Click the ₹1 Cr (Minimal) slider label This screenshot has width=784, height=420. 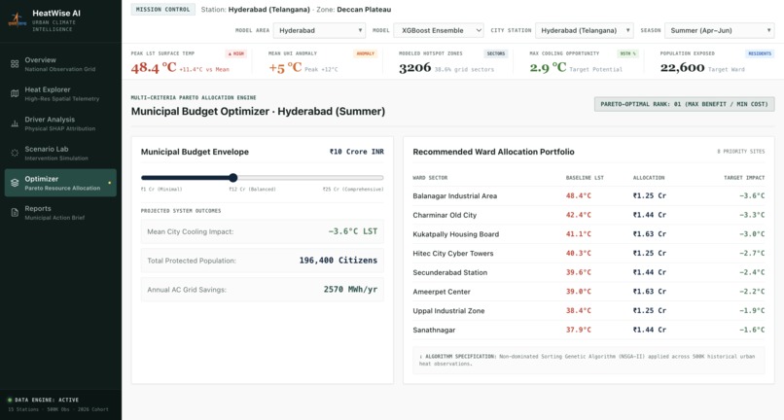(x=161, y=190)
